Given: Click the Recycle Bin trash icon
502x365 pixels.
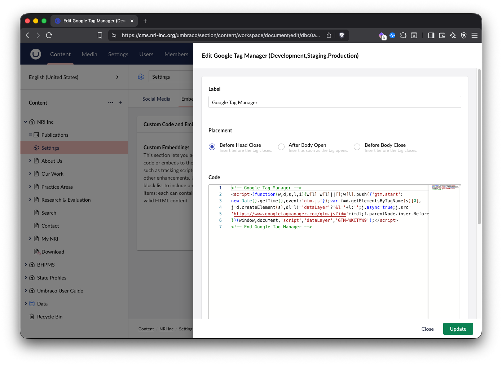Looking at the screenshot, I should (x=32, y=317).
